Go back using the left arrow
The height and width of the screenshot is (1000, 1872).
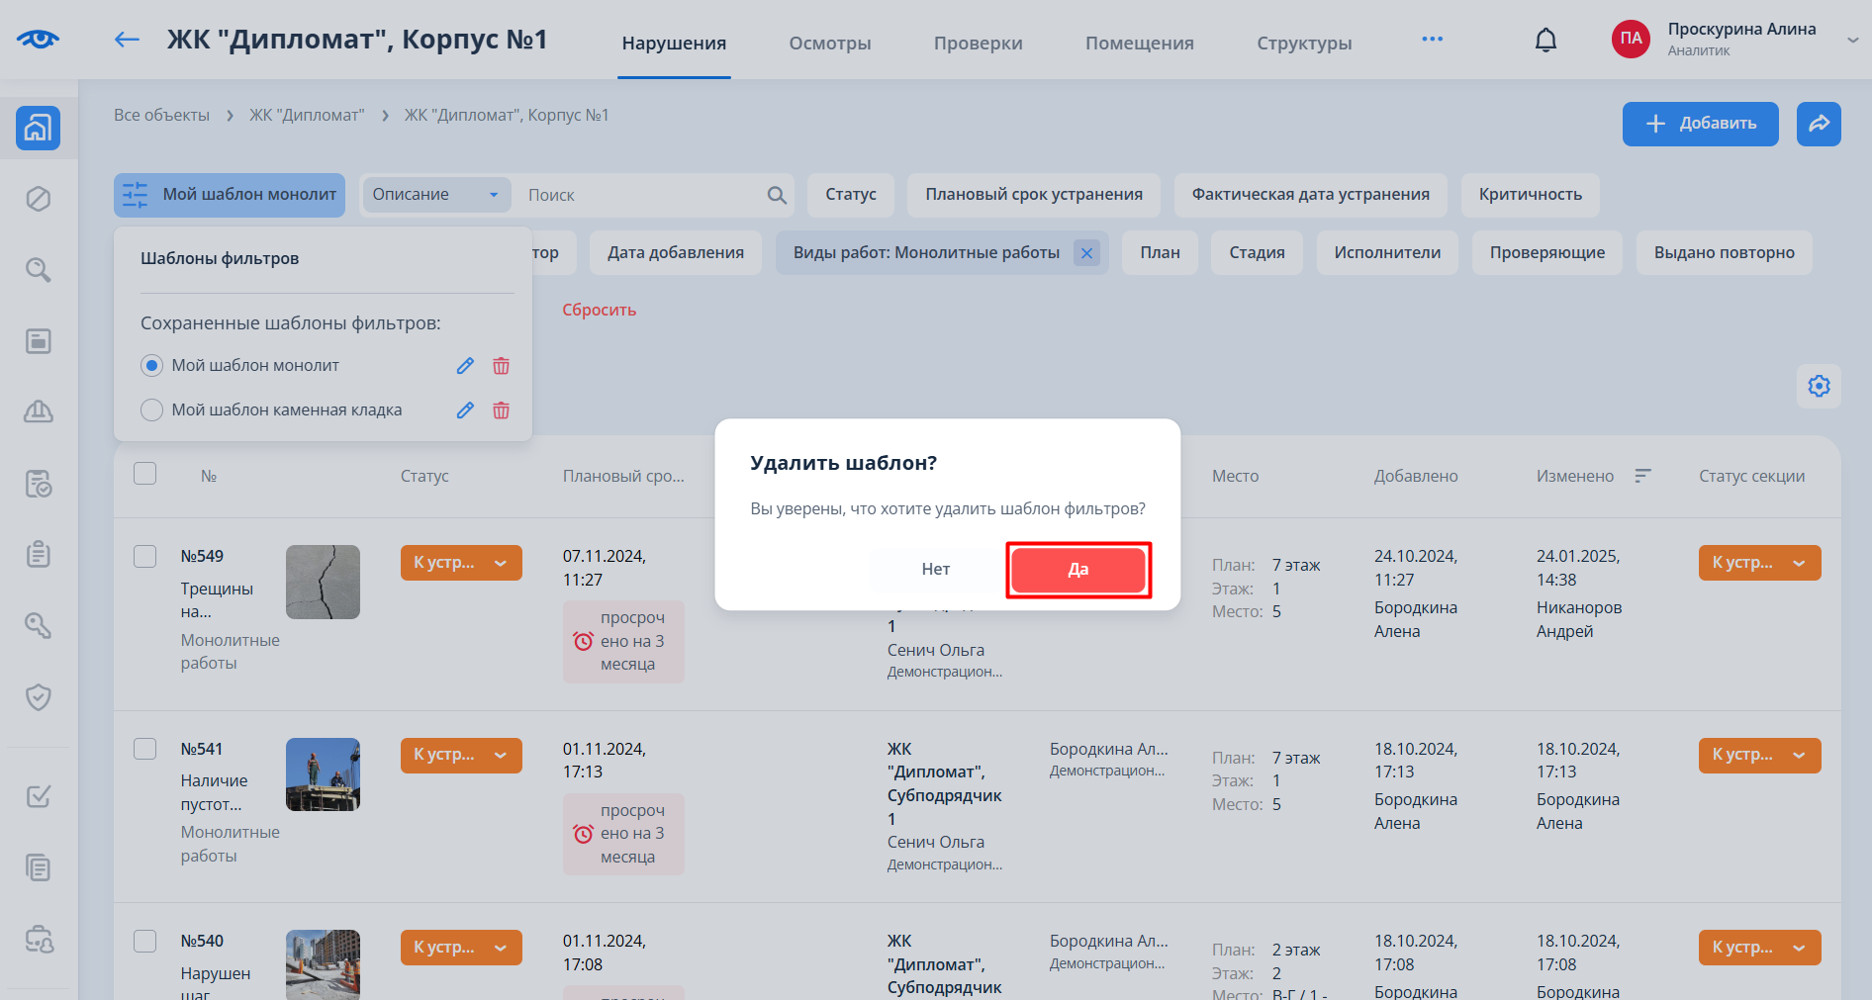point(127,40)
